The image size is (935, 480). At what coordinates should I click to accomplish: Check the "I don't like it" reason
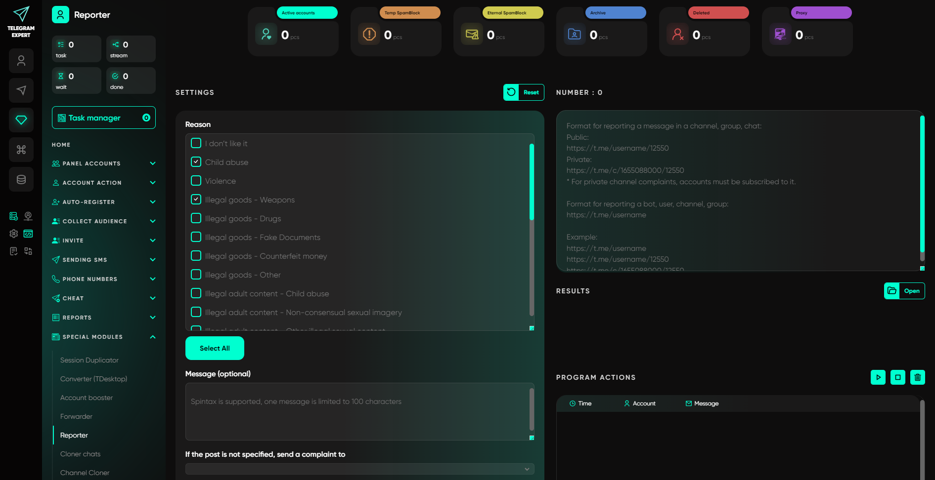pyautogui.click(x=196, y=143)
